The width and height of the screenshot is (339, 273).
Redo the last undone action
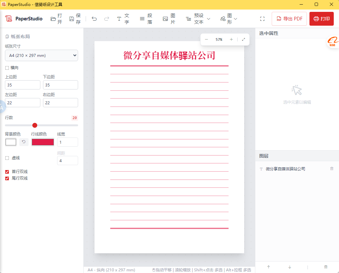point(107,19)
